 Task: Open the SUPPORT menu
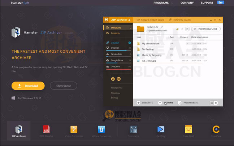(x=207, y=3)
